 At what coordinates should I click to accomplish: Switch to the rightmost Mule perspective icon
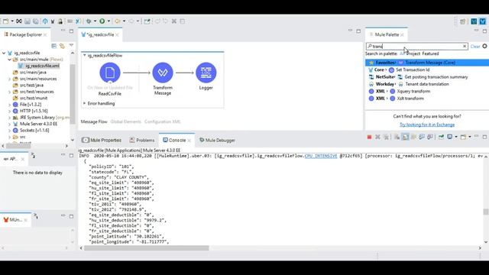click(482, 21)
